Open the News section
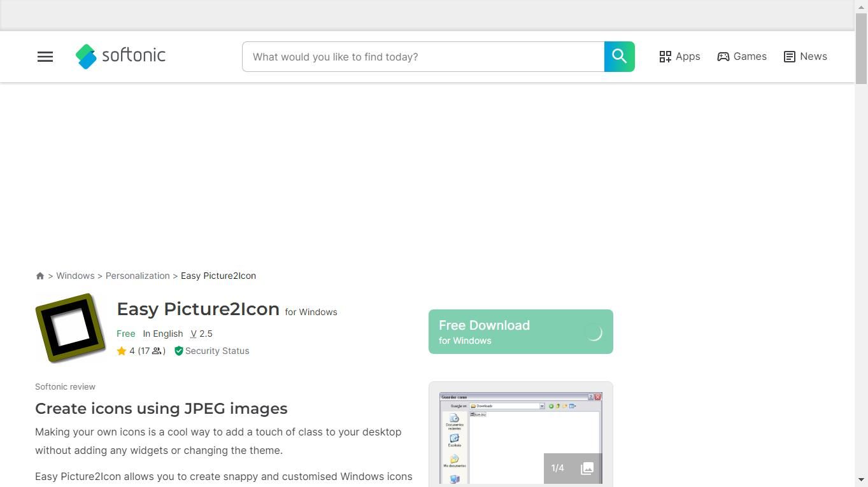The height and width of the screenshot is (487, 868). pos(805,57)
